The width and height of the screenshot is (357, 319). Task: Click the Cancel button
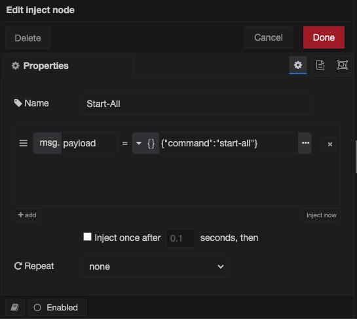[x=269, y=37]
